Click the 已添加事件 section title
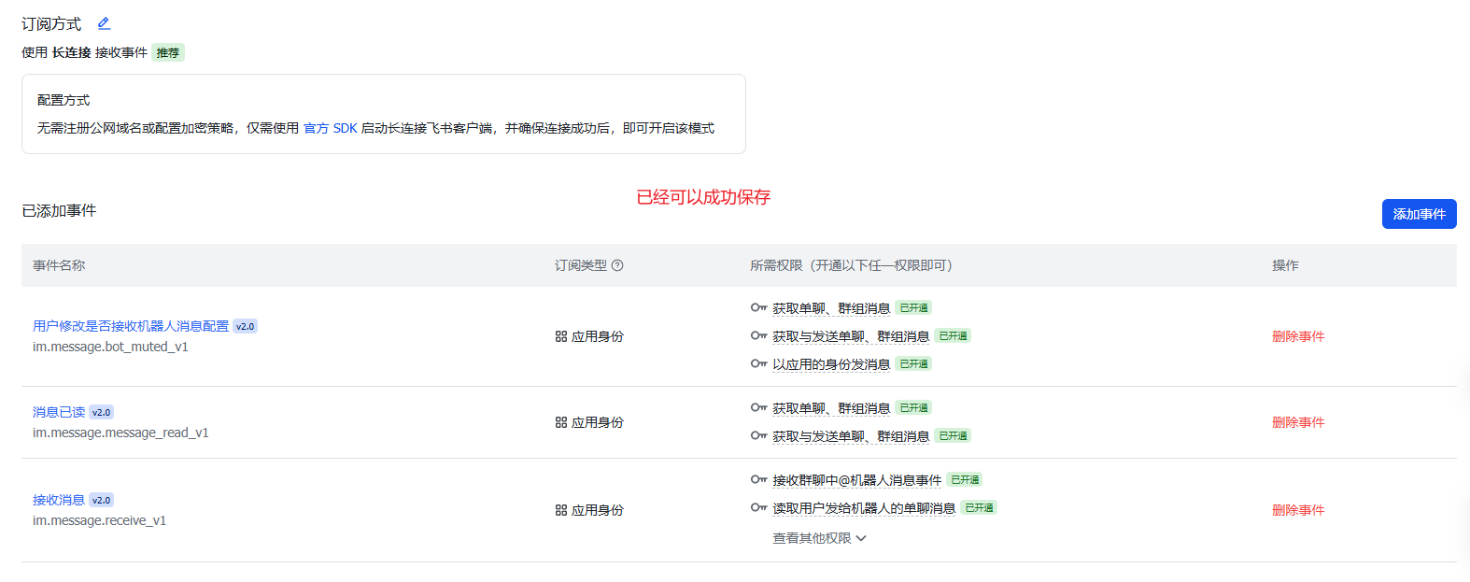The image size is (1470, 582). [59, 210]
